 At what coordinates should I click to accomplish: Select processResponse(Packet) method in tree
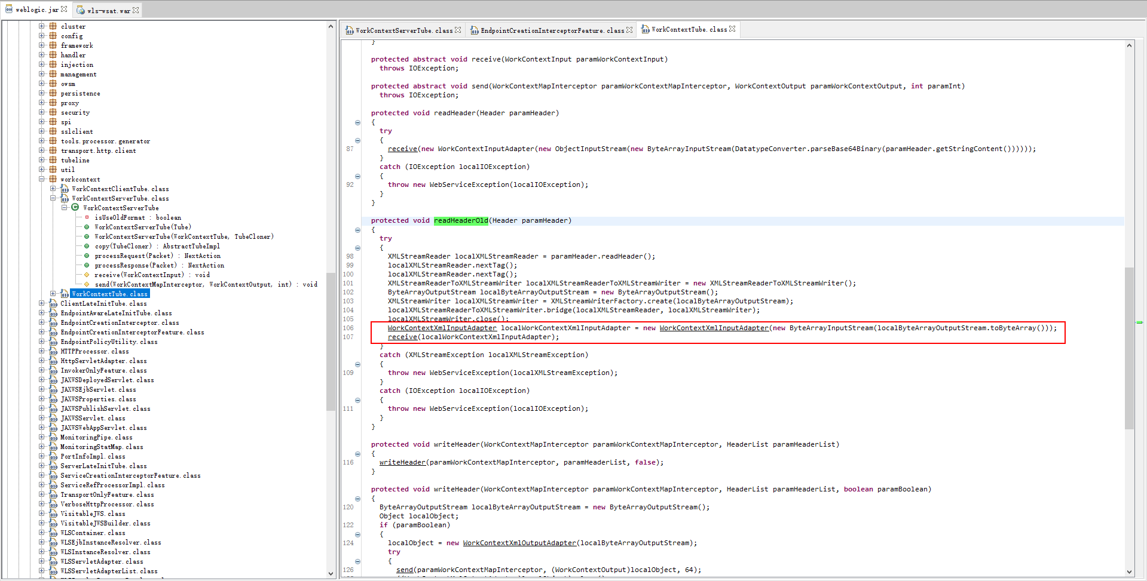160,265
